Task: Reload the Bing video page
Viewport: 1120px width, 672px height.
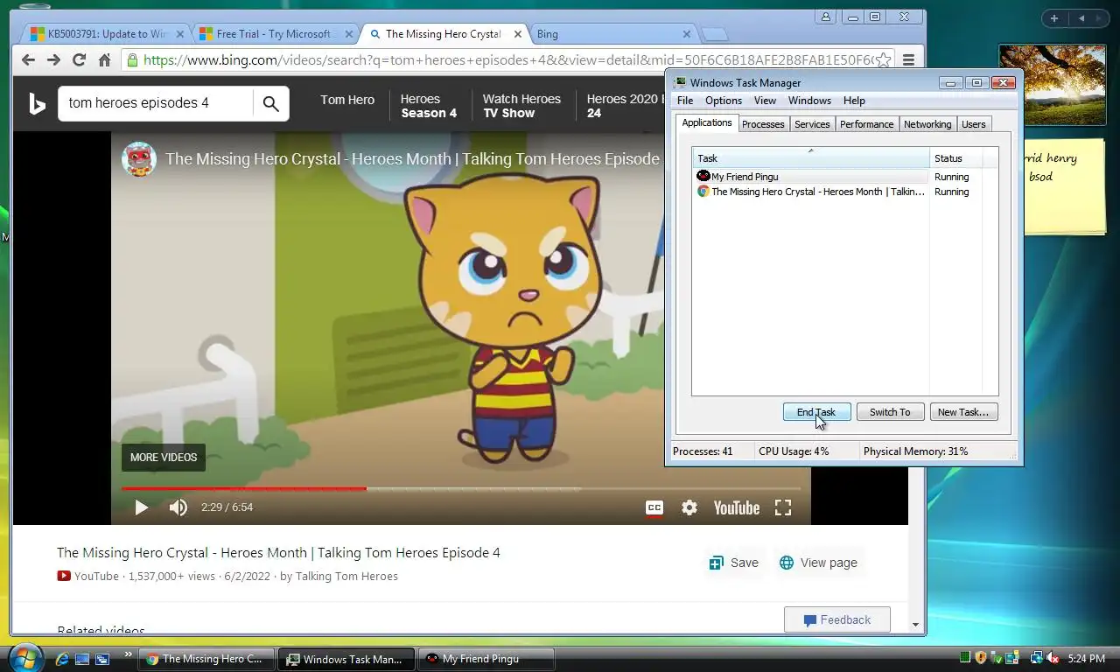Action: 79,59
